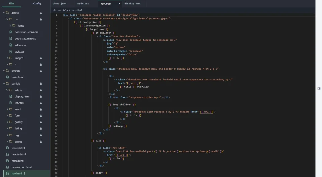This screenshot has height=177, width=322.
Task: Switch to the Config tab
Action: [x=37, y=3]
